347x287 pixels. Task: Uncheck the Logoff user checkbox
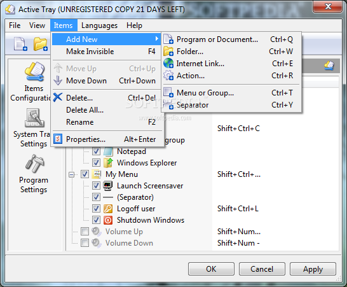tap(96, 209)
